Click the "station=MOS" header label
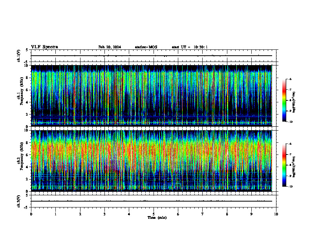Image resolution: width=311 pixels, height=240 pixels. point(146,47)
